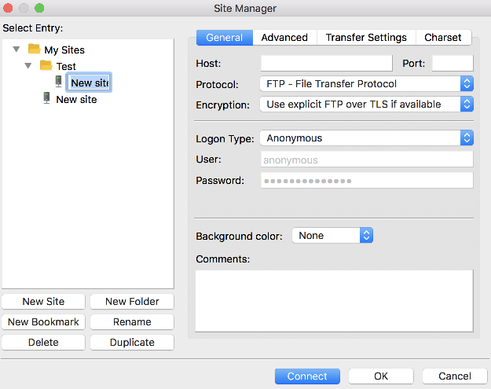Screen dimensions: 491x389
Task: Click the Duplicate button
Action: 132,343
